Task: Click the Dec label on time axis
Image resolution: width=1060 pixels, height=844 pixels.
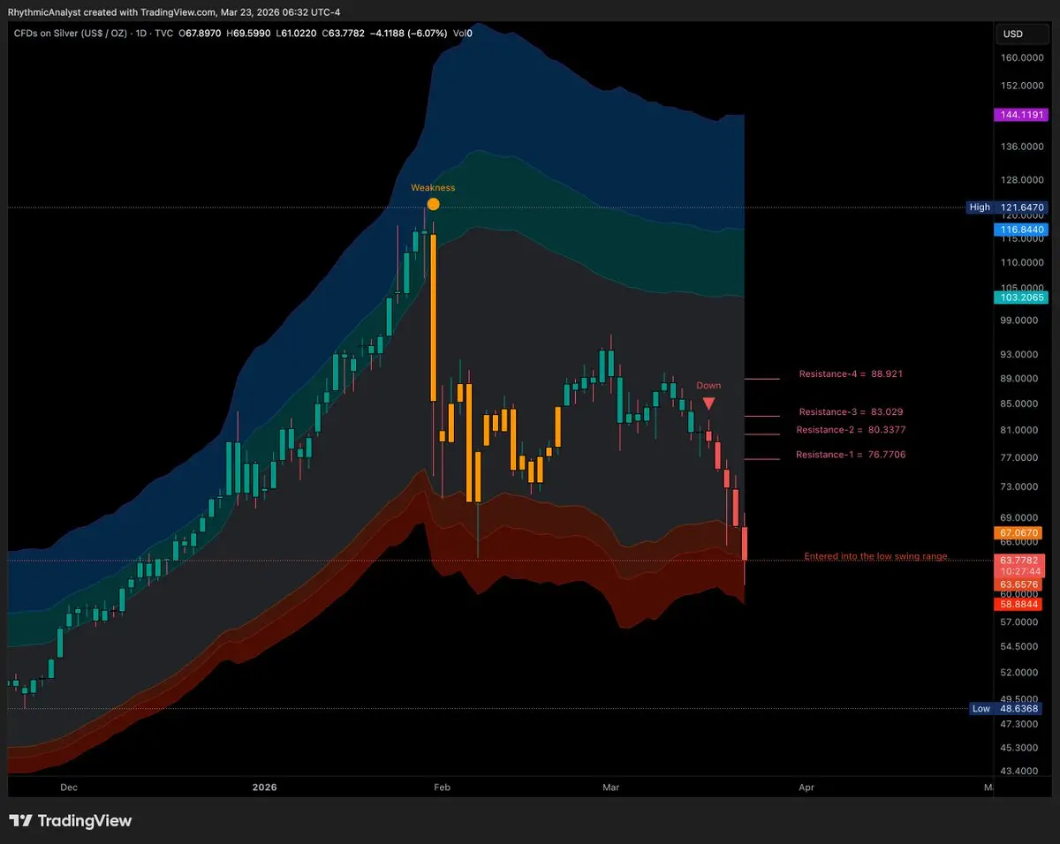Action: tap(69, 787)
